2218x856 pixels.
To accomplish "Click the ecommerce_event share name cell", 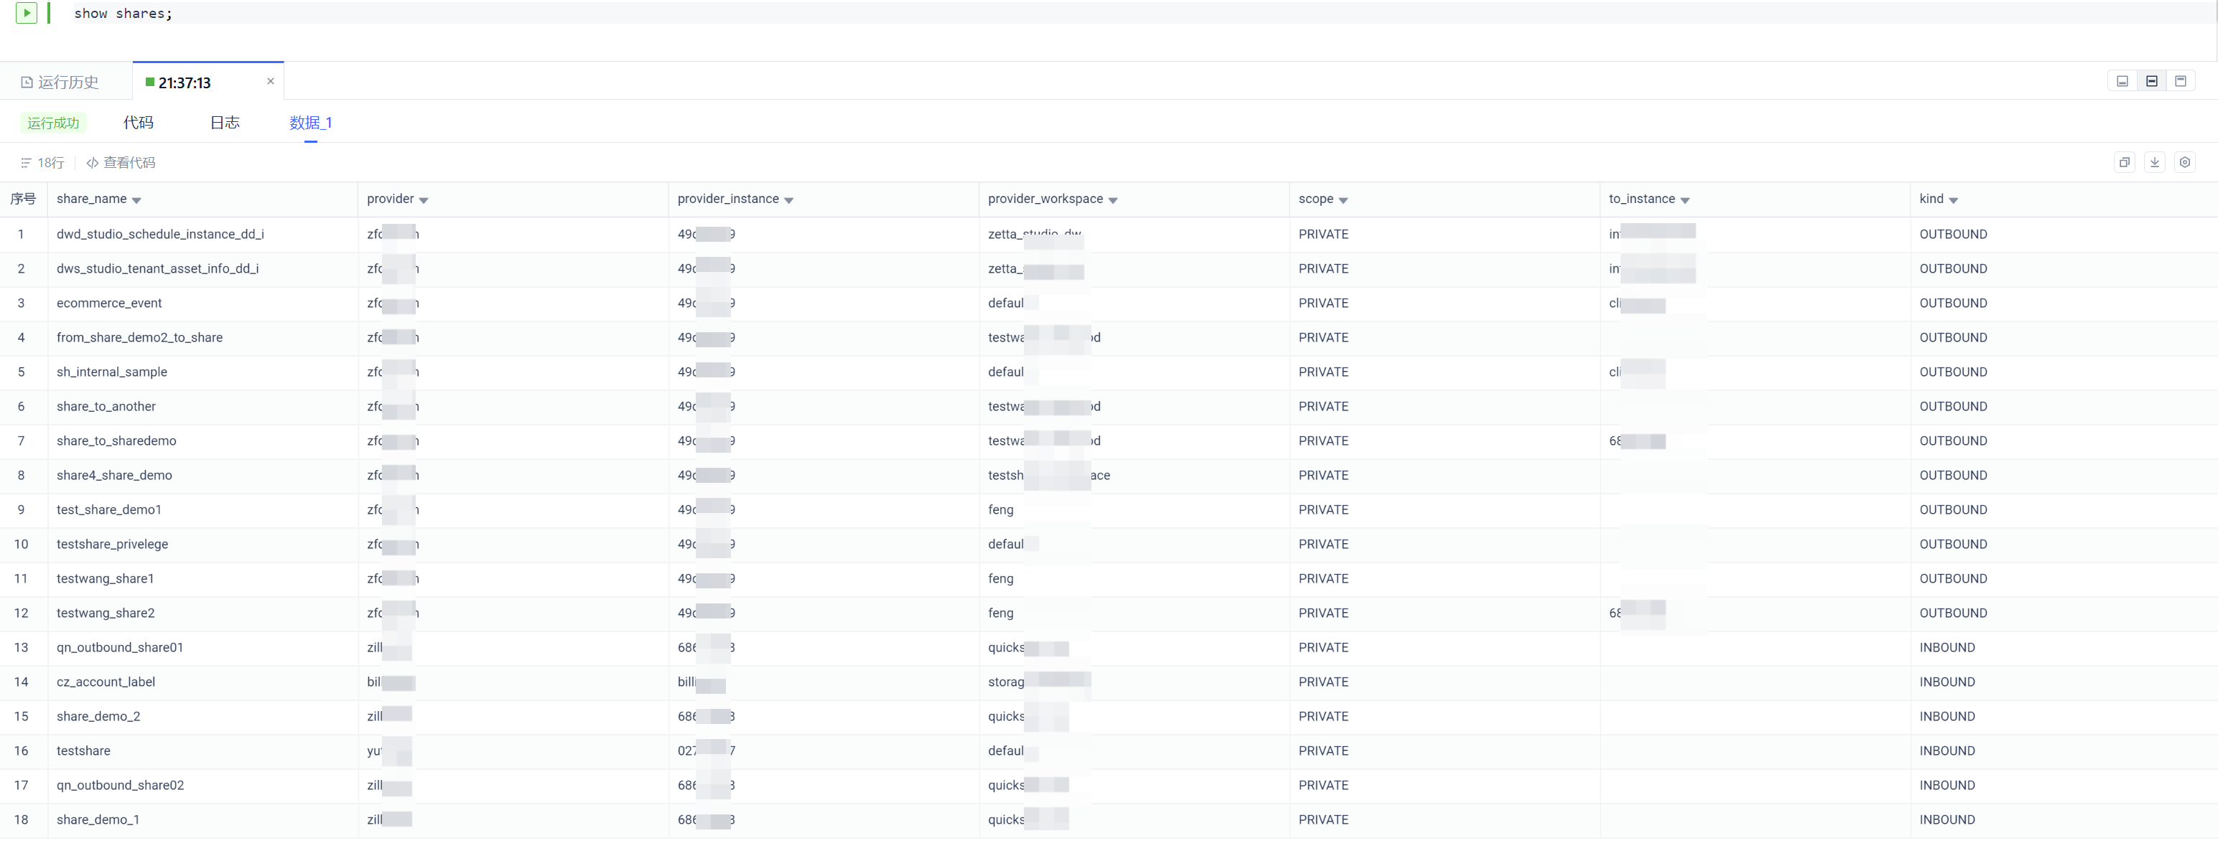I will point(109,303).
